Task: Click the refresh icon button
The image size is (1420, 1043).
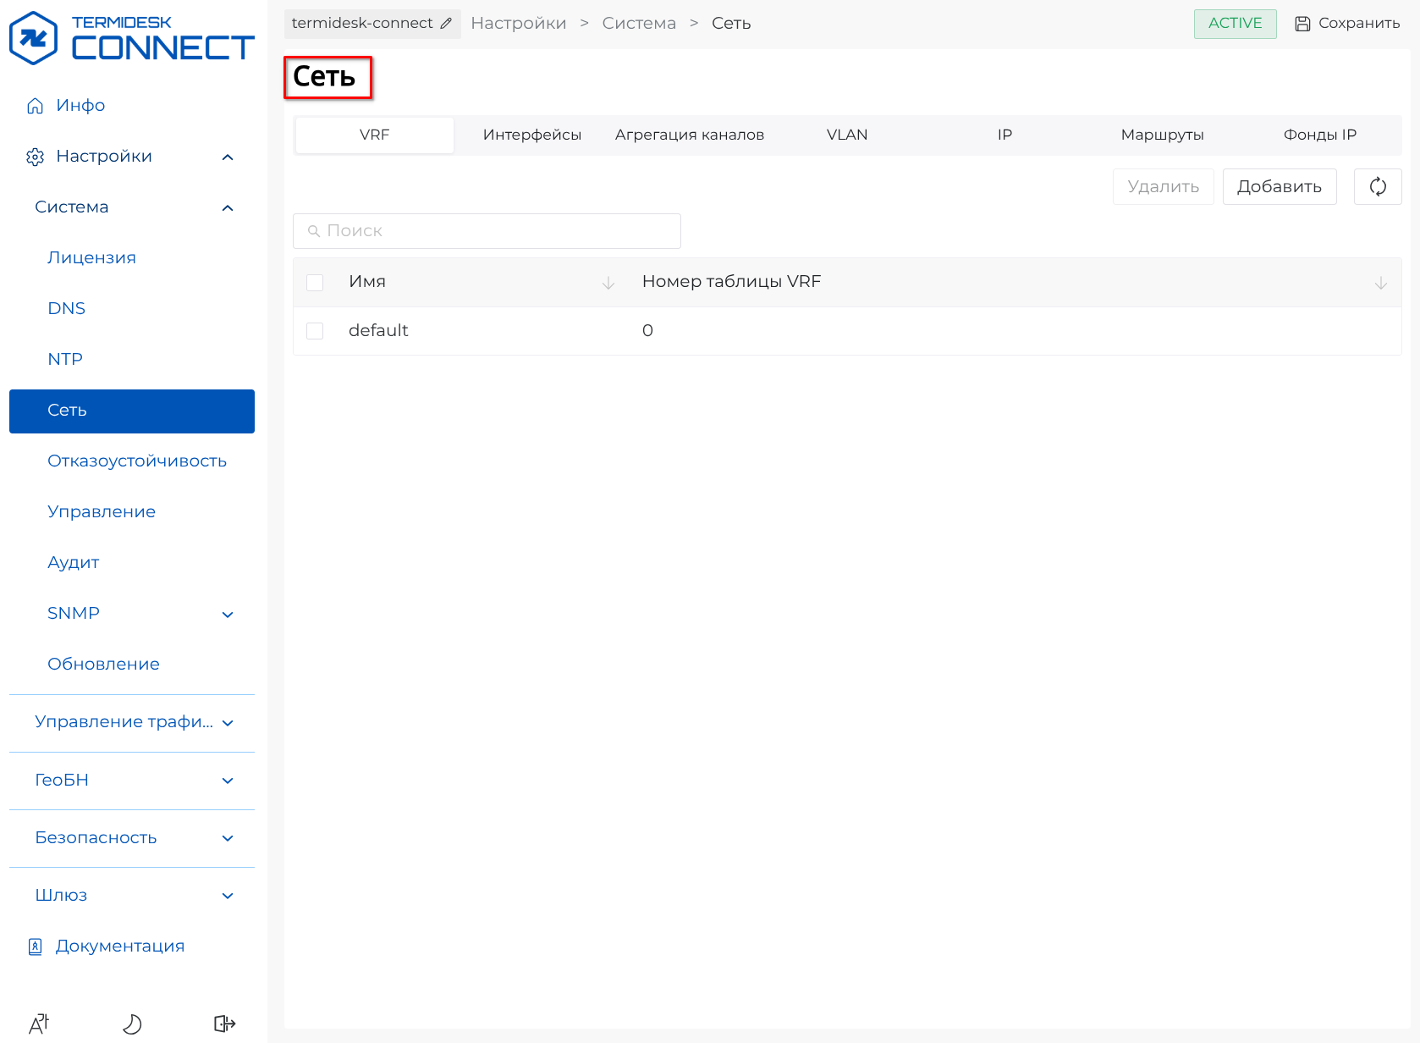Action: [x=1377, y=186]
